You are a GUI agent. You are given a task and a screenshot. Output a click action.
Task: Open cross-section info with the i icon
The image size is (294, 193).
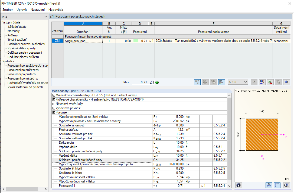(239, 185)
